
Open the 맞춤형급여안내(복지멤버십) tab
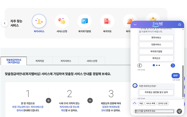[14, 61]
